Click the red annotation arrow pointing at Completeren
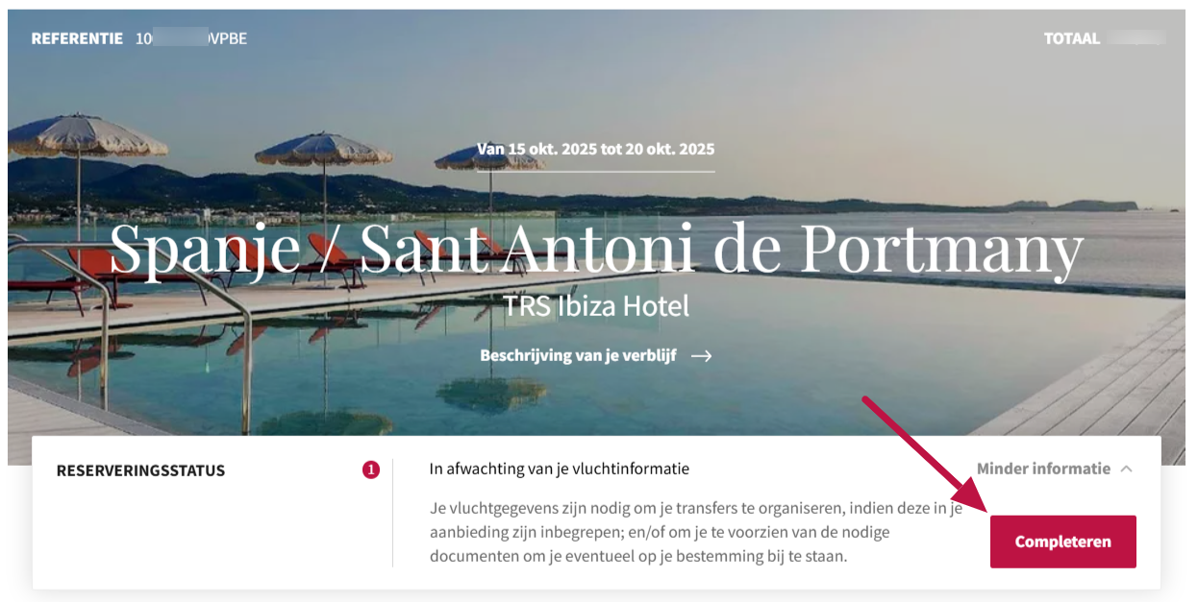 click(x=925, y=454)
